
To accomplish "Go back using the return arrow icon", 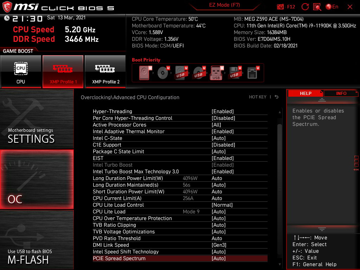I will [277, 97].
